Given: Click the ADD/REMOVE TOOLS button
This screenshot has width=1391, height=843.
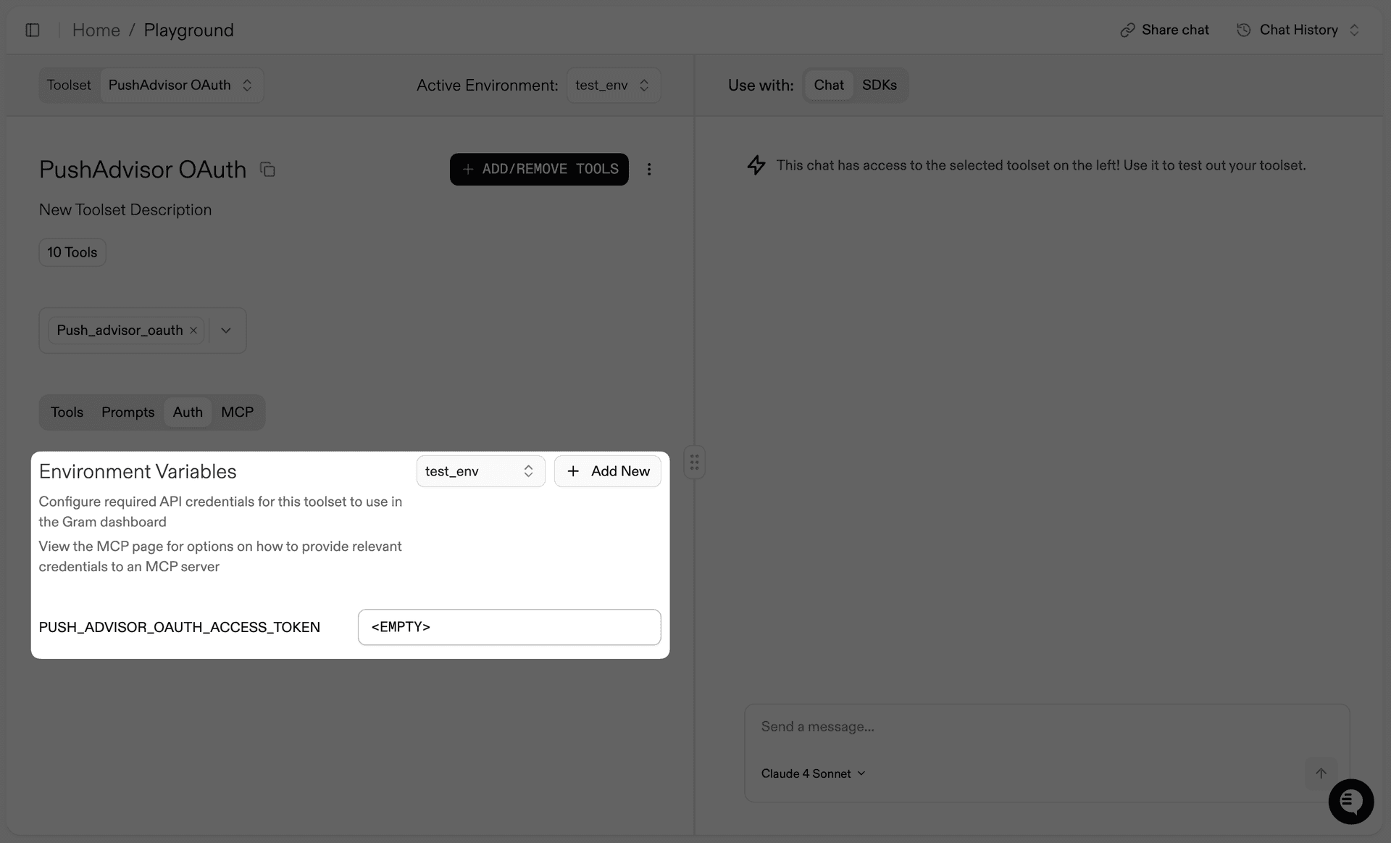Looking at the screenshot, I should coord(539,169).
